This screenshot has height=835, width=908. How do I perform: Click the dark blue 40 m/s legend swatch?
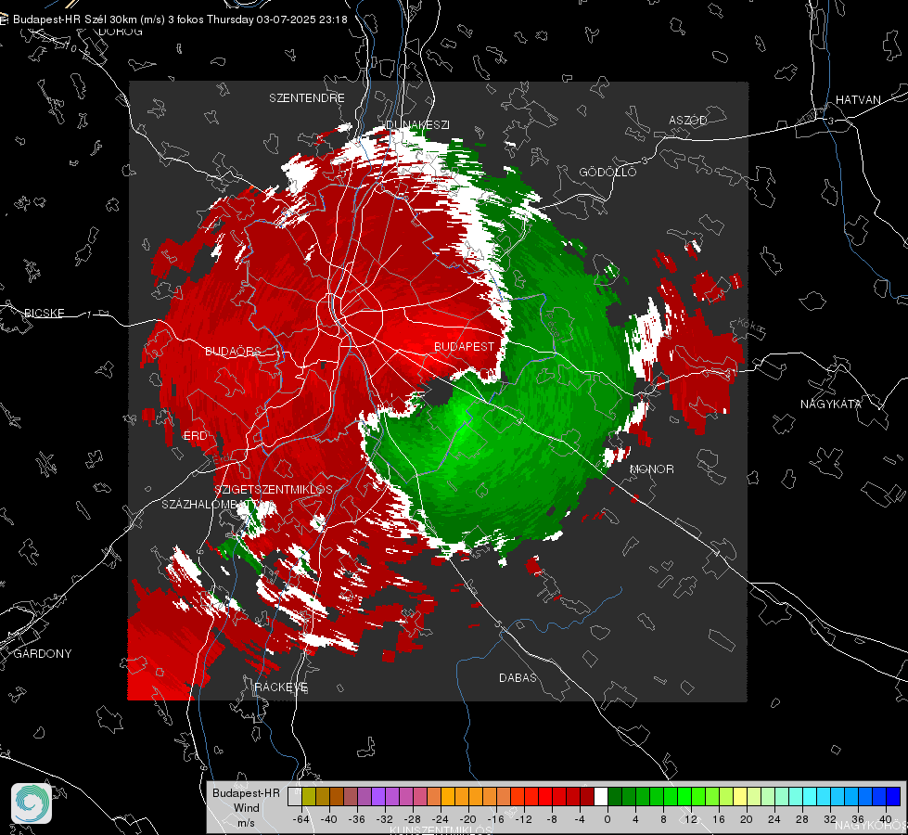[x=893, y=797]
